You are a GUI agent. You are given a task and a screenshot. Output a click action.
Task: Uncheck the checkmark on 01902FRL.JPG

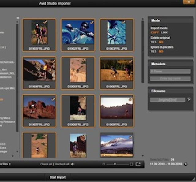(92, 22)
